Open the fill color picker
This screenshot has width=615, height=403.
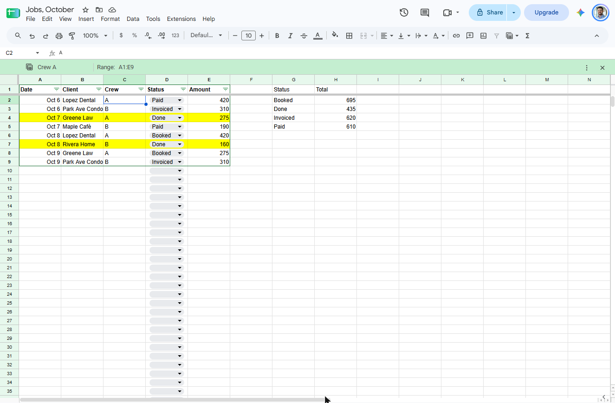point(335,36)
